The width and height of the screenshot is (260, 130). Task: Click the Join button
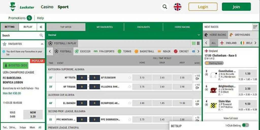(x=236, y=7)
